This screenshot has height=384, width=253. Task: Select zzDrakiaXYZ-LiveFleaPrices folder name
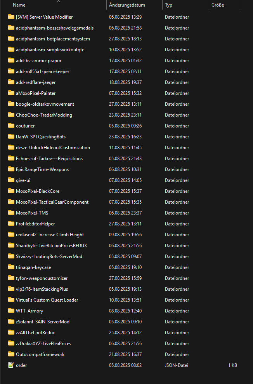coord(43,343)
